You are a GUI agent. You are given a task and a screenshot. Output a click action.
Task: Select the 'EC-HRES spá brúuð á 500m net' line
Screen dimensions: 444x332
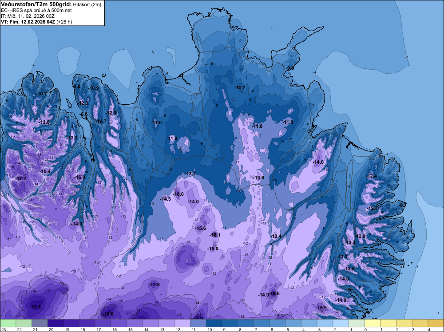tap(36, 11)
